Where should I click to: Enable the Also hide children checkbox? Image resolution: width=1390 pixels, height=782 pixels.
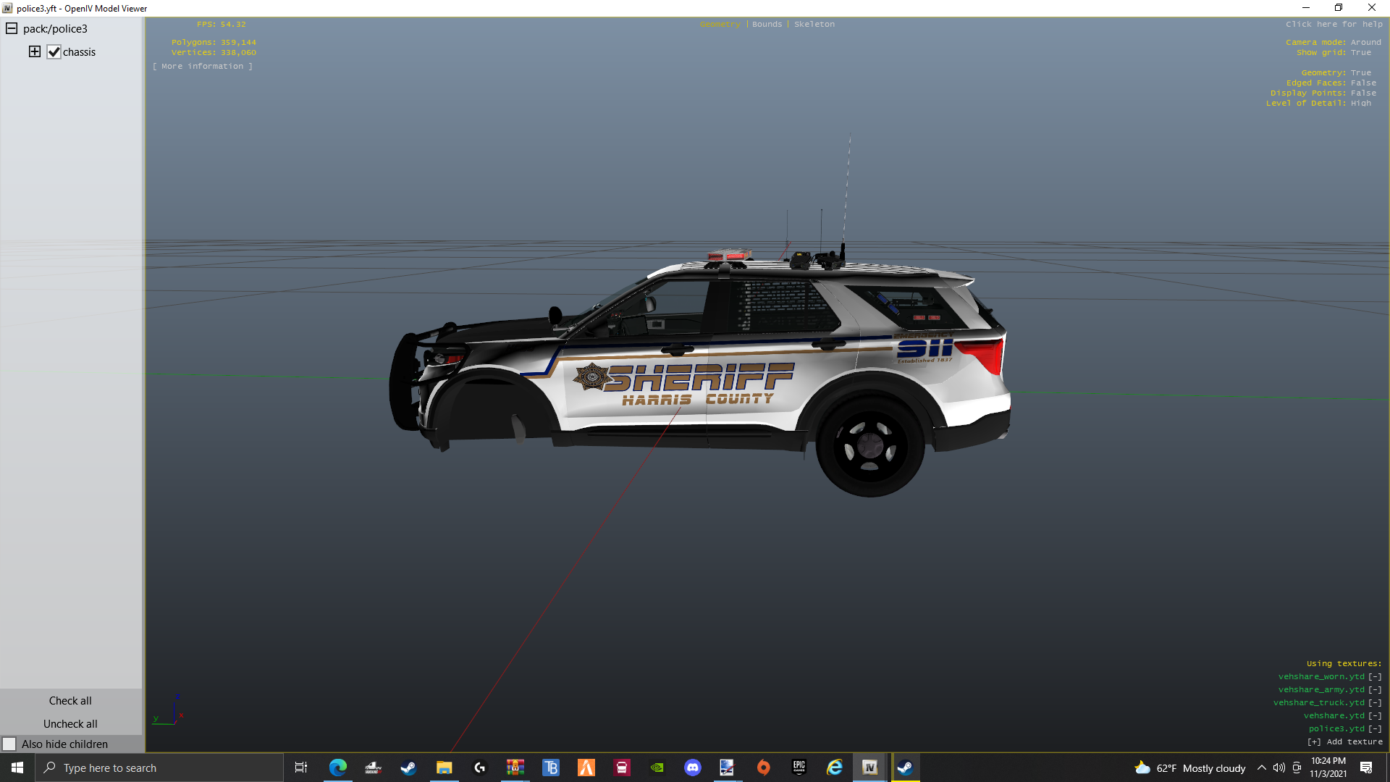[9, 744]
